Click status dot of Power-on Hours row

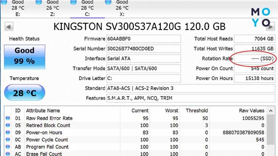pyautogui.click(x=8, y=132)
